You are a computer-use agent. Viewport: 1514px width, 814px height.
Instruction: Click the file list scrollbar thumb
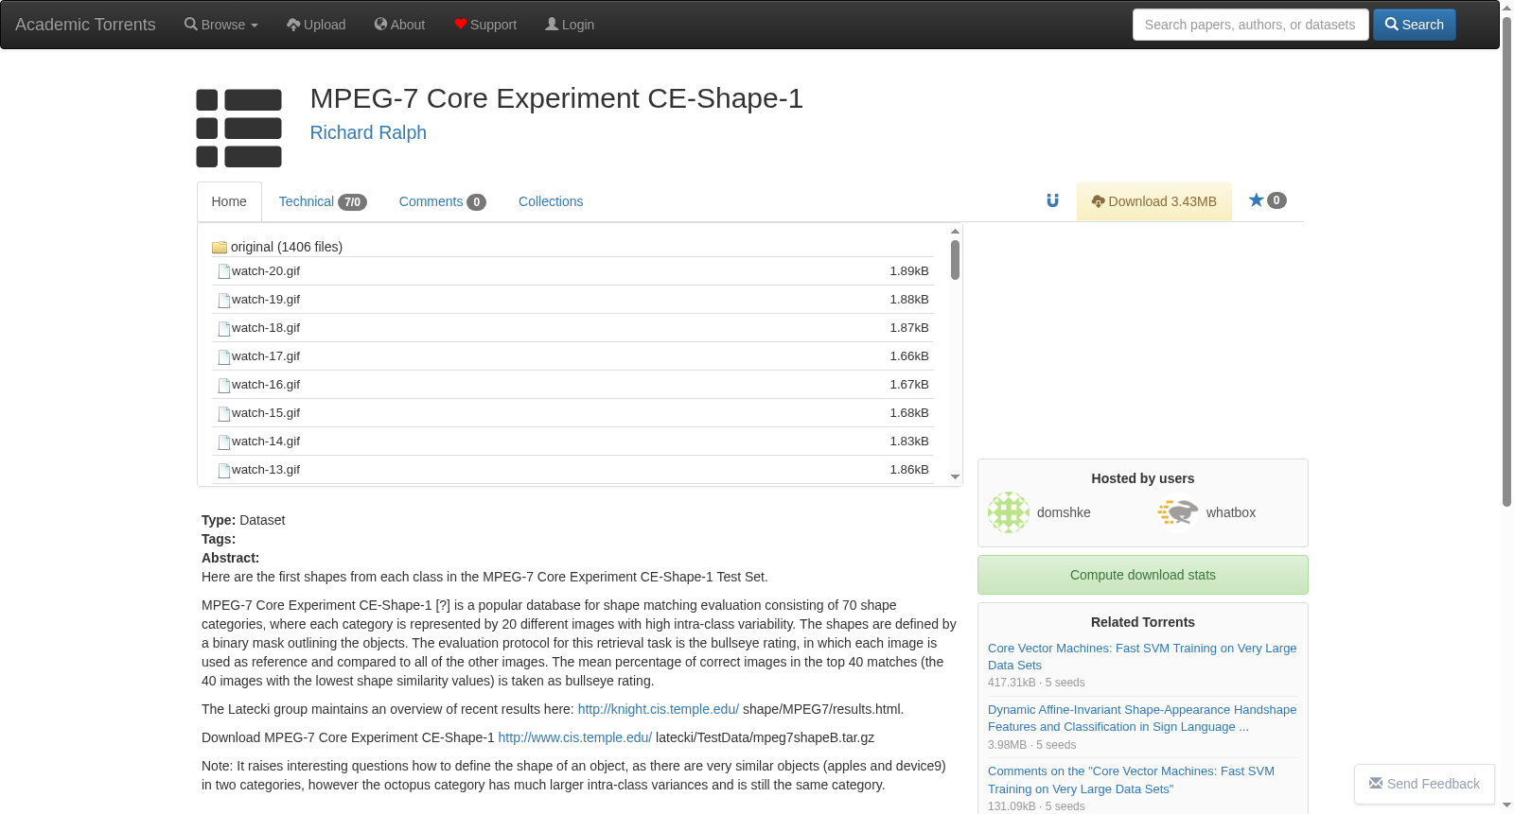coord(956,260)
